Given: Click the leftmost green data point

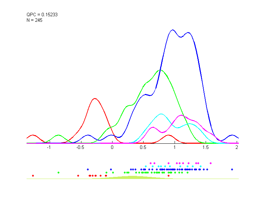Looking at the screenshot, I should tap(58, 172).
